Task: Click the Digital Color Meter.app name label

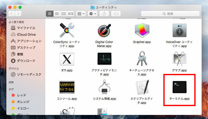Action: 104,44
